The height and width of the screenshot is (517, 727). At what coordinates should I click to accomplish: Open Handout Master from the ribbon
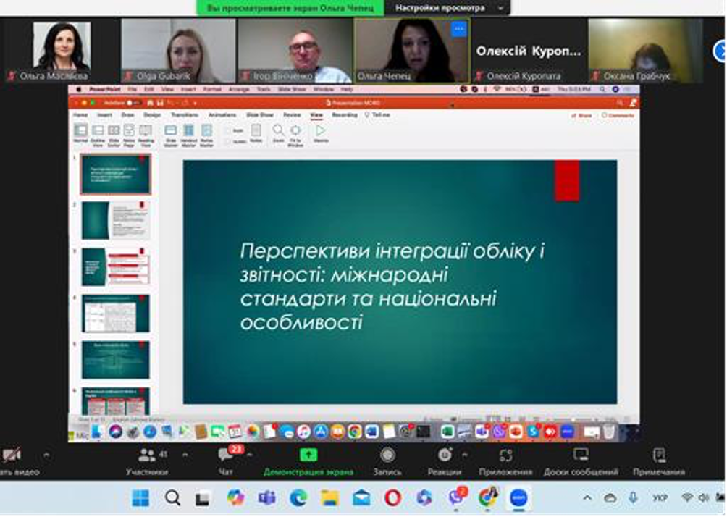(x=189, y=135)
